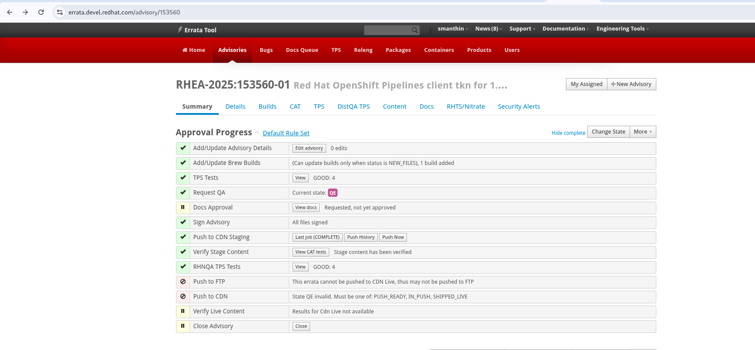Open the Docs Queue page
Viewport: 755px width, 350px height.
(302, 50)
